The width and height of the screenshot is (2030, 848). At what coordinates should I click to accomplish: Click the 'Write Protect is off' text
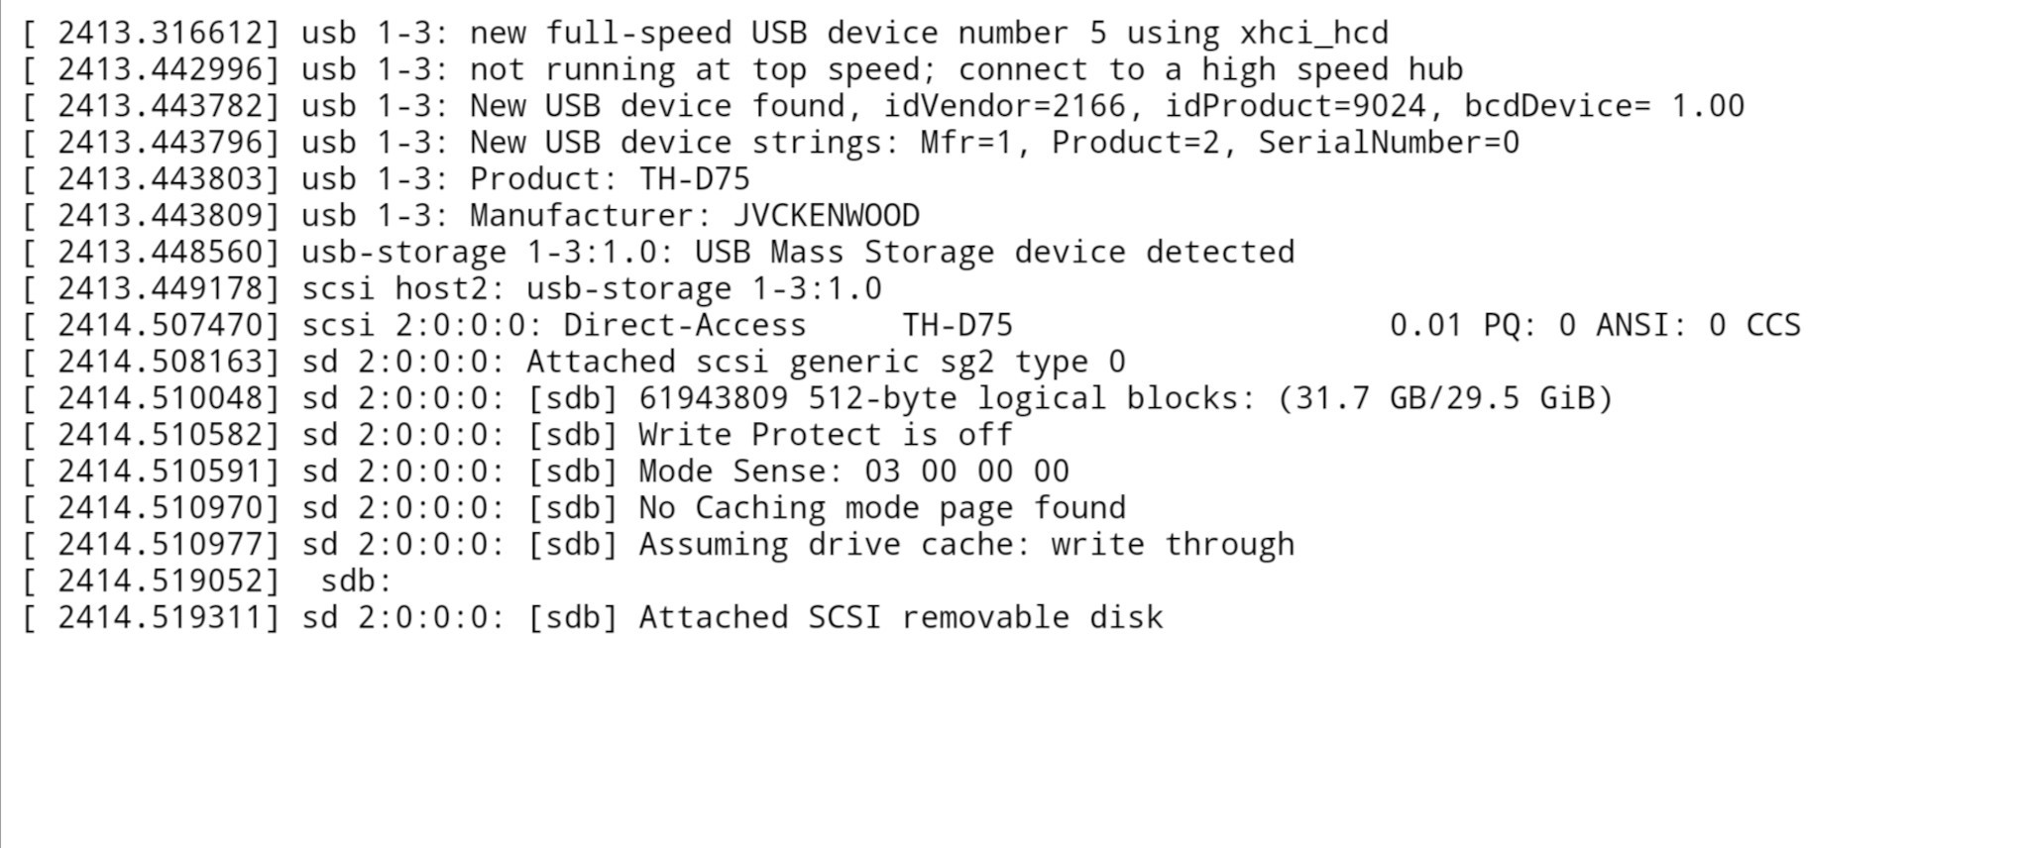tap(825, 436)
